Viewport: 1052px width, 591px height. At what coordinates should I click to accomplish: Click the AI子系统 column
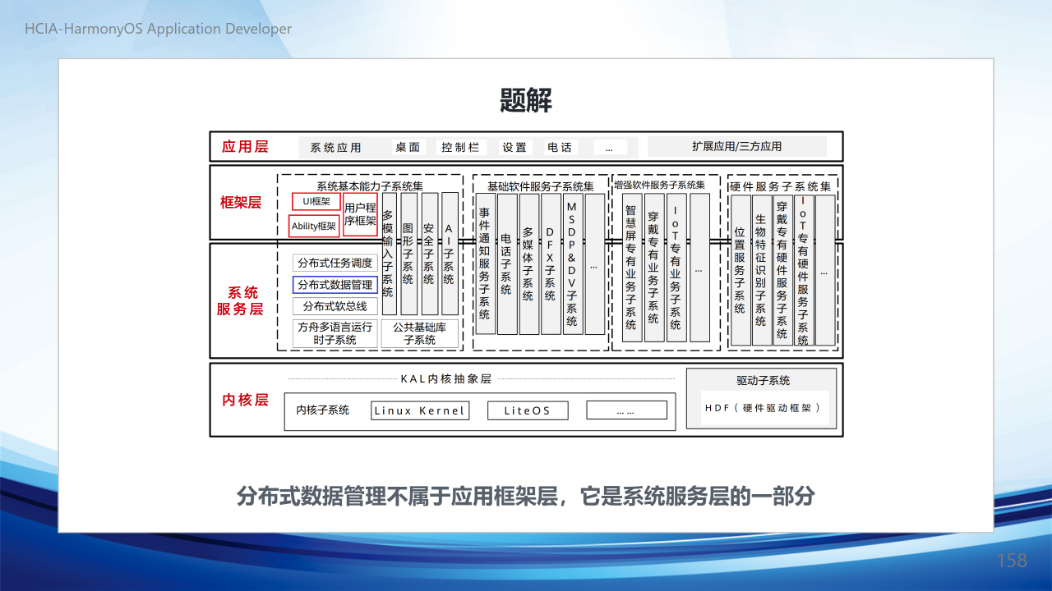coord(450,254)
